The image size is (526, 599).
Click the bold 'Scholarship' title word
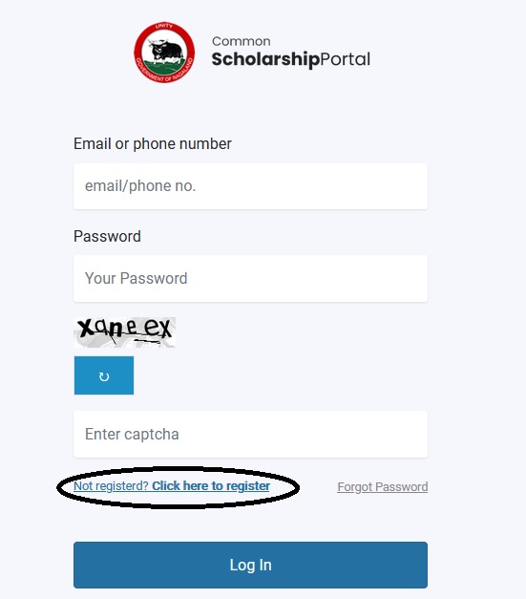(x=265, y=59)
